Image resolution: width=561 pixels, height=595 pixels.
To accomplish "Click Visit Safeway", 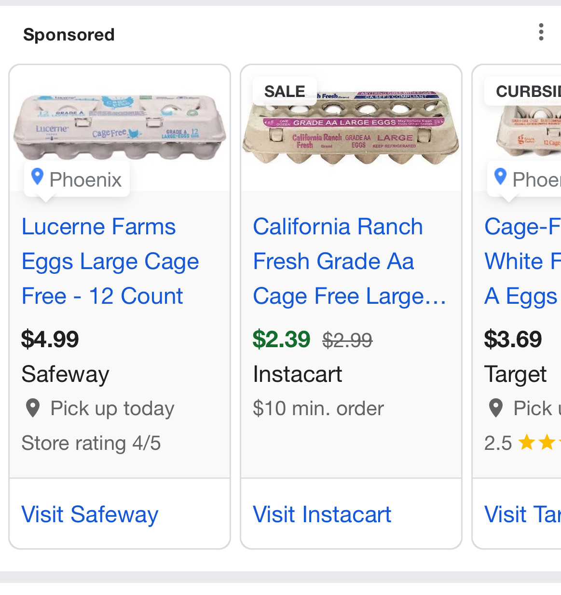I will click(90, 514).
